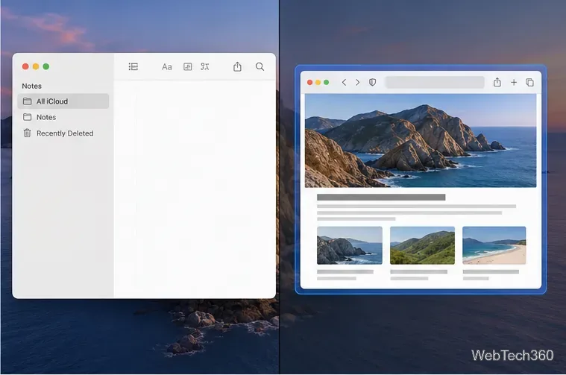The width and height of the screenshot is (566, 375).
Task: Select the All iCloud folder
Action: (x=63, y=101)
